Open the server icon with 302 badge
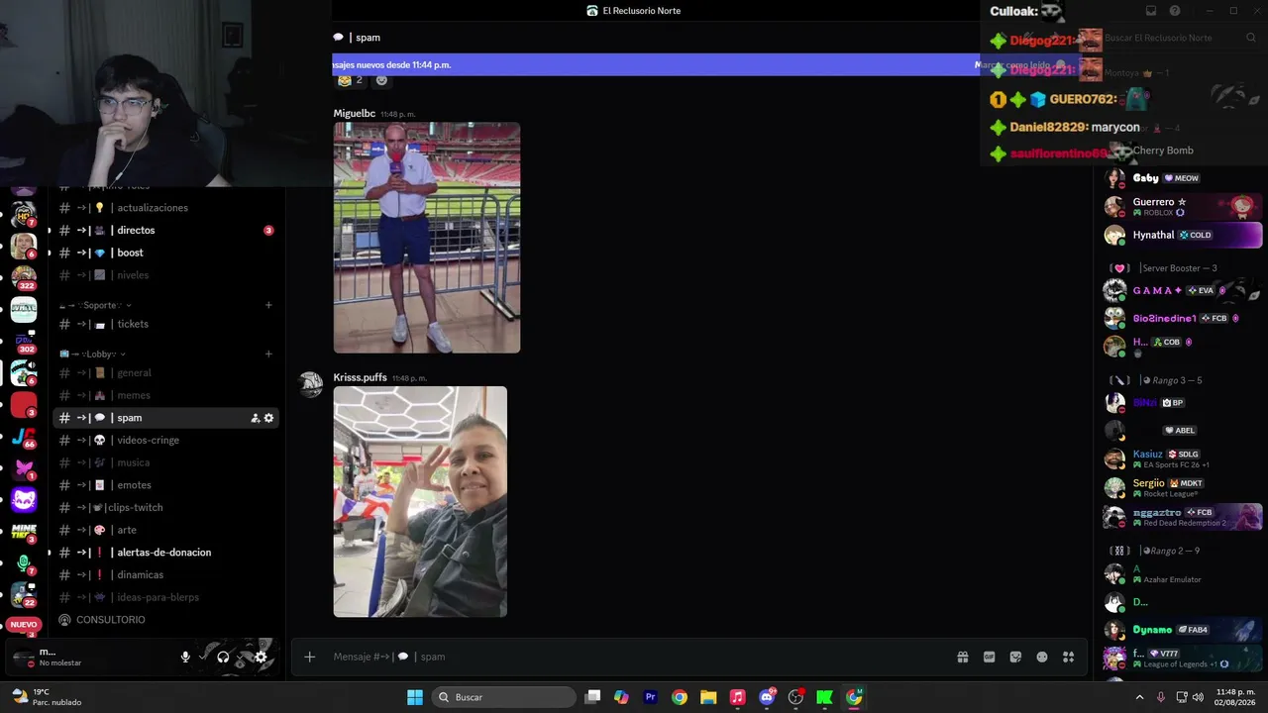 point(24,342)
